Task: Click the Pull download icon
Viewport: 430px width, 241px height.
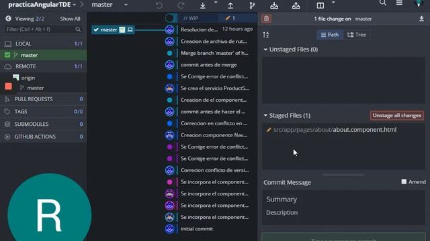Action: (x=203, y=5)
